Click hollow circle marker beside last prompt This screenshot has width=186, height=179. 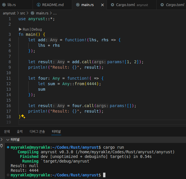[8, 175]
